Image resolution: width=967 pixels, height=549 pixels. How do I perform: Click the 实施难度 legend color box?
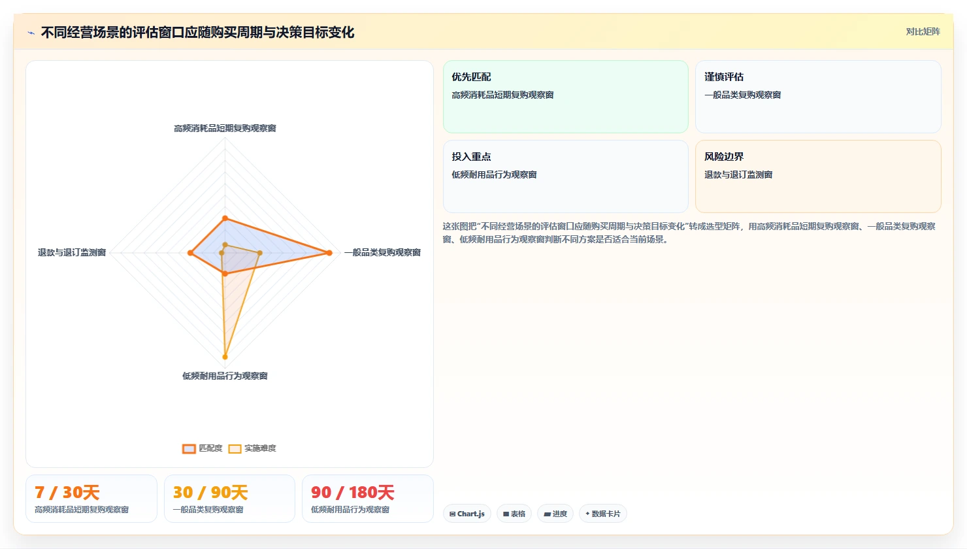(235, 449)
